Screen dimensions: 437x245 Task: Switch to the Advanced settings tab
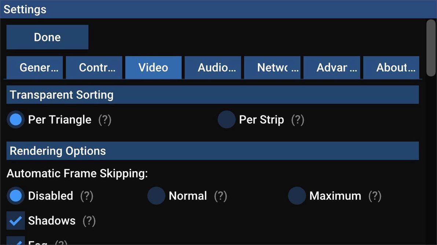332,67
